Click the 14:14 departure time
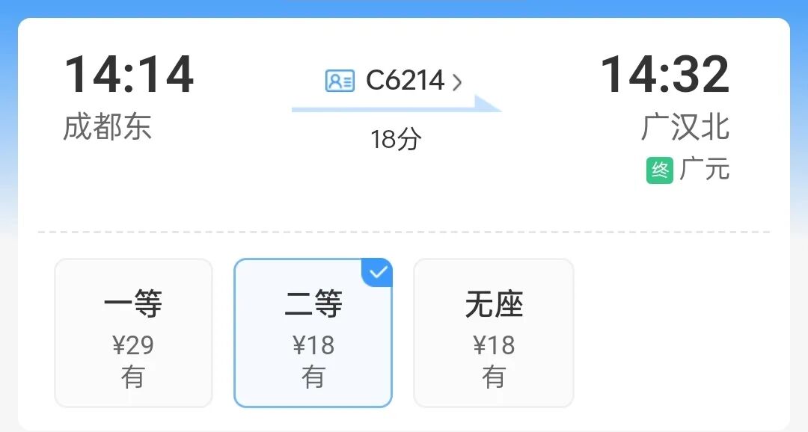The image size is (808, 432). pyautogui.click(x=129, y=75)
